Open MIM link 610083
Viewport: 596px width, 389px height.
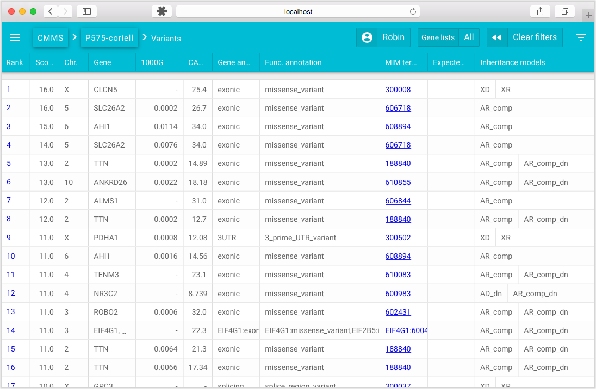tap(398, 275)
